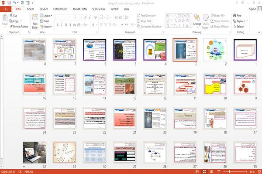The width and height of the screenshot is (262, 174).
Task: Open Text Direction dropdown
Action: [147, 16]
